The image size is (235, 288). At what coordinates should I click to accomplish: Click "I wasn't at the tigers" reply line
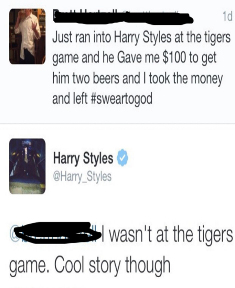click(167, 236)
